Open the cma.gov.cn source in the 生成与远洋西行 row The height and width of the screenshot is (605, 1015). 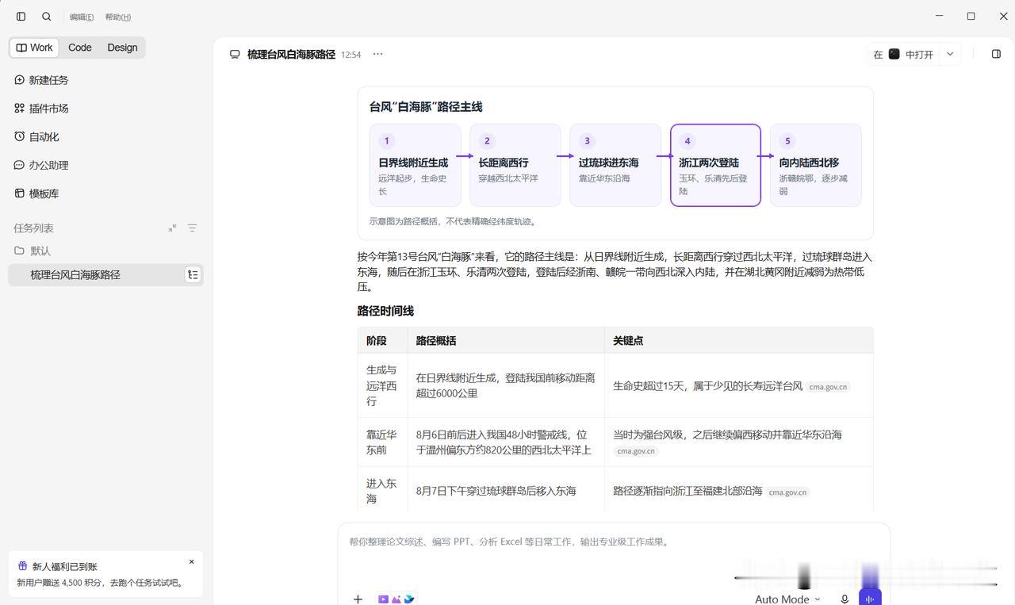(828, 387)
